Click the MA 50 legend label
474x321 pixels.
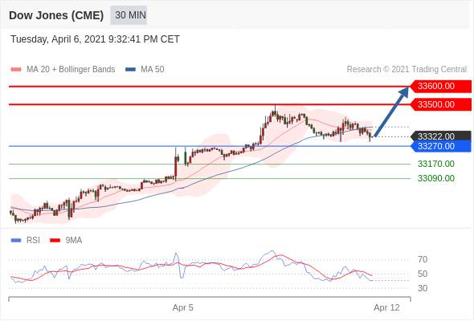coord(153,70)
